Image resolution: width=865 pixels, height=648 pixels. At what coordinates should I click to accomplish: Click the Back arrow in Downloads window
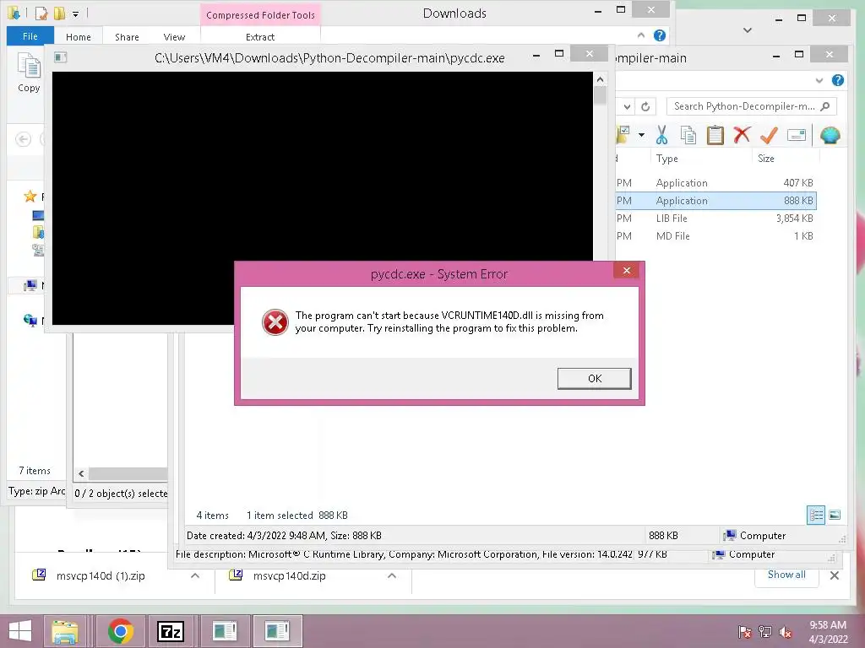pos(23,139)
